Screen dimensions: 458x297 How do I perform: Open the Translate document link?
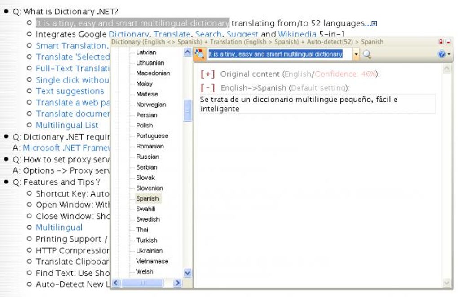[x=73, y=114]
